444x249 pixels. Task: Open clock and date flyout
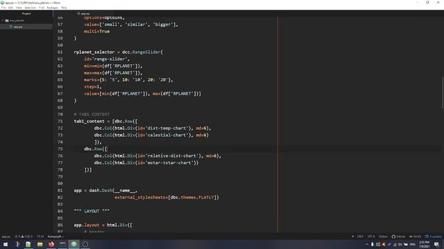point(424,244)
